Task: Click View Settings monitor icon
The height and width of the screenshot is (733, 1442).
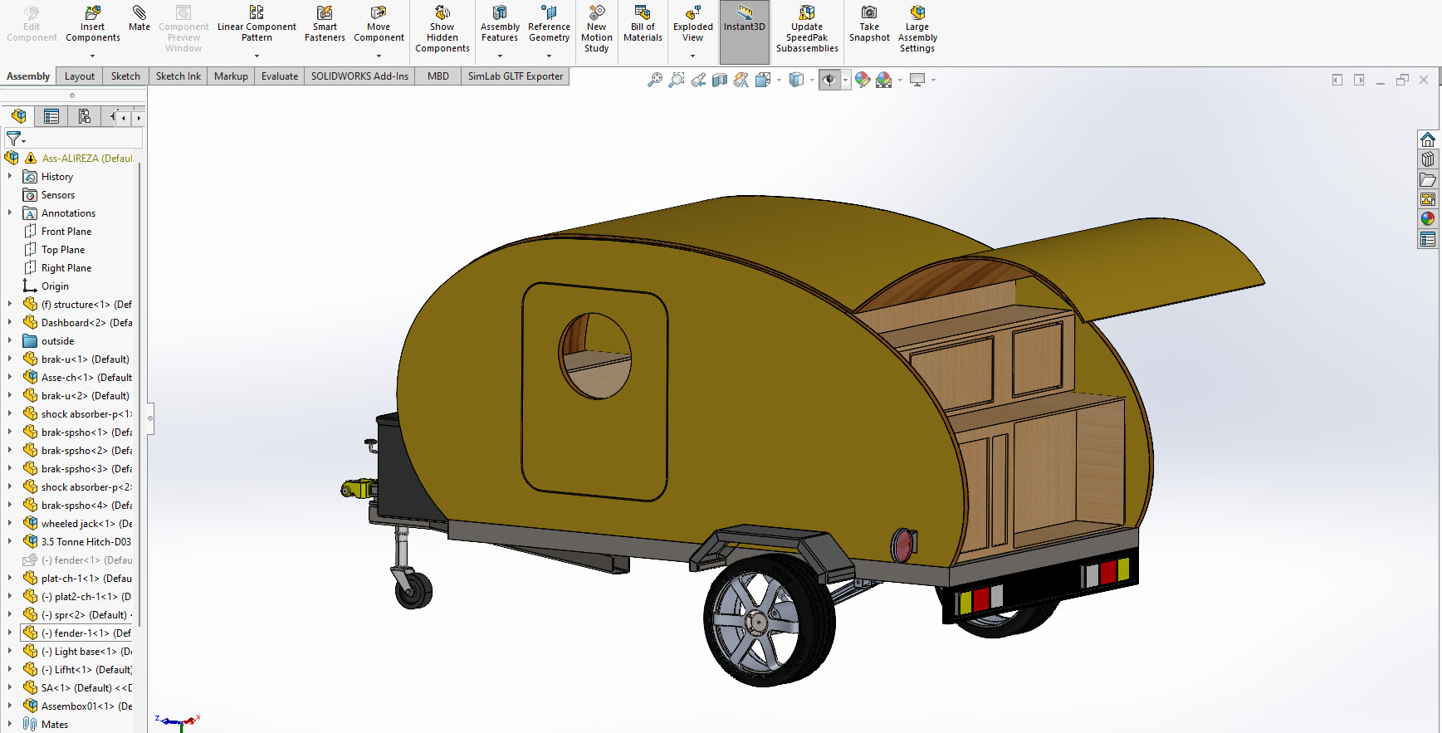Action: coord(917,80)
